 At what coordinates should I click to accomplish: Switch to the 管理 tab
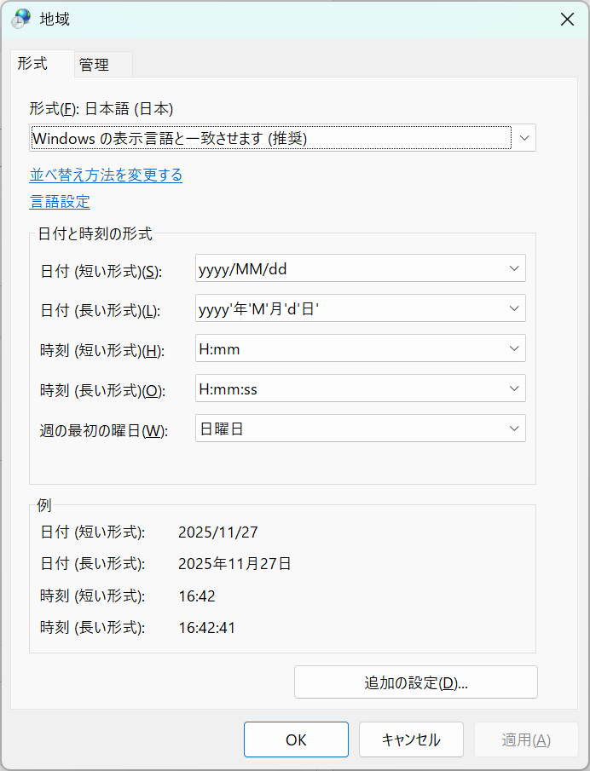pyautogui.click(x=94, y=65)
